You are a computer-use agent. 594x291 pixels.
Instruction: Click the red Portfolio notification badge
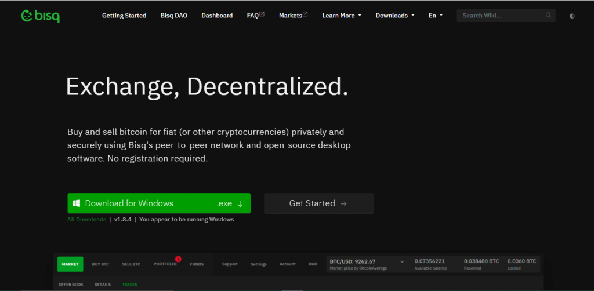click(x=179, y=259)
